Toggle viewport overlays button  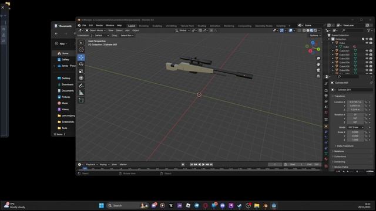tap(291, 30)
